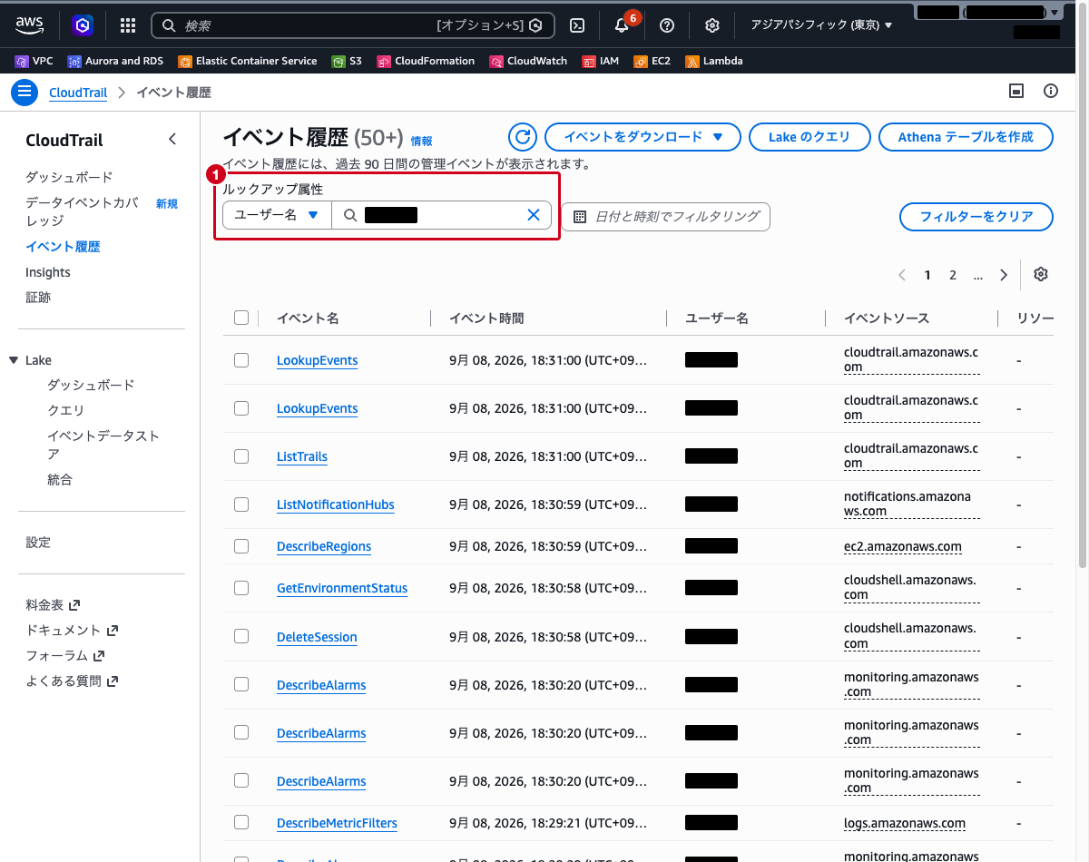This screenshot has width=1089, height=862.
Task: Open the イベントをダウンロード dropdown
Action: [643, 137]
